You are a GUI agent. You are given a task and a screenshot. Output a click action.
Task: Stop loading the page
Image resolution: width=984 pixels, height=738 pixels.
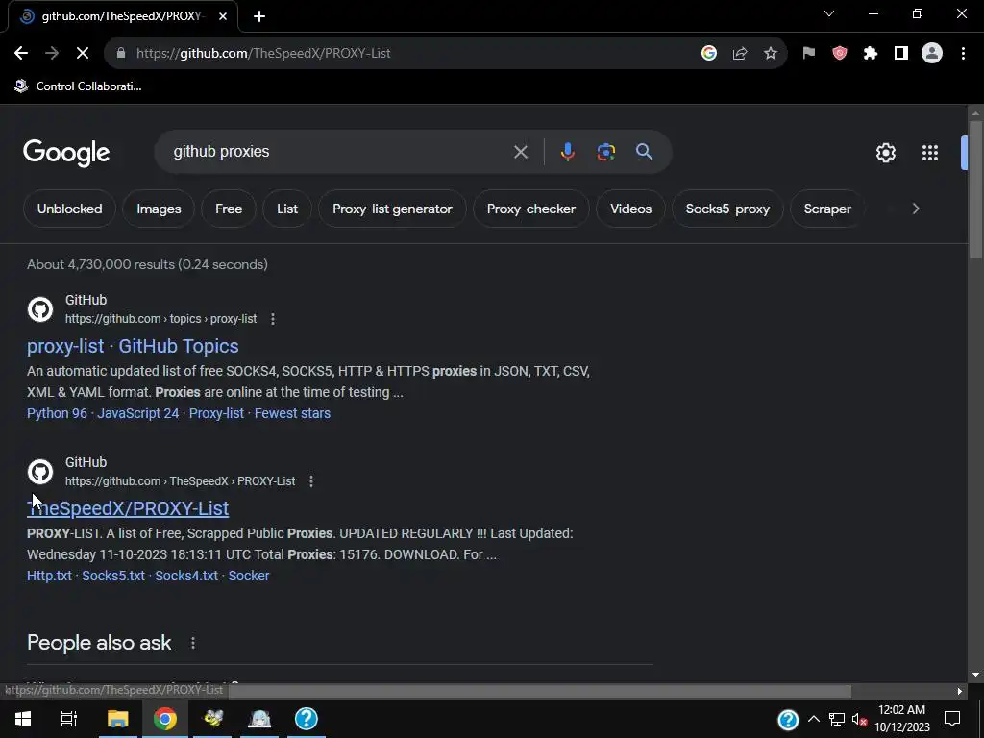(x=83, y=54)
